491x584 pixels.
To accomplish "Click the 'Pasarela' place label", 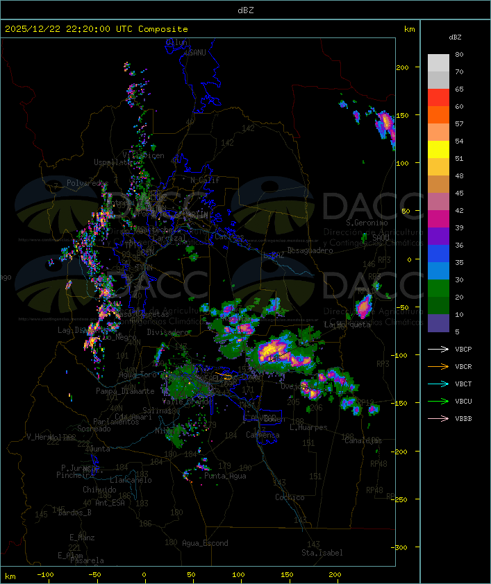I will tap(87, 560).
